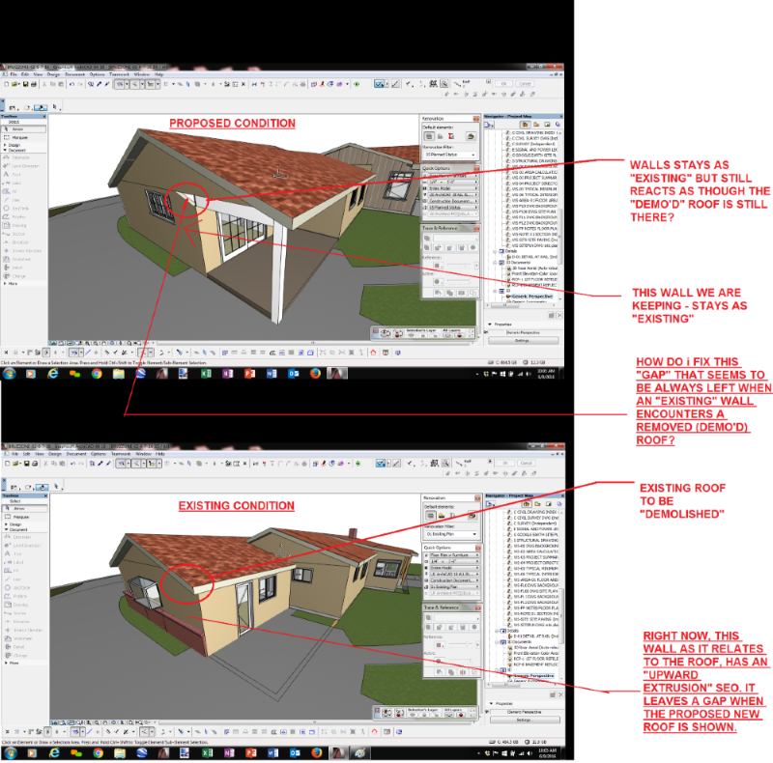Collapse Properties section in top Navigator
Viewport: 773px width, 763px height.
490,325
